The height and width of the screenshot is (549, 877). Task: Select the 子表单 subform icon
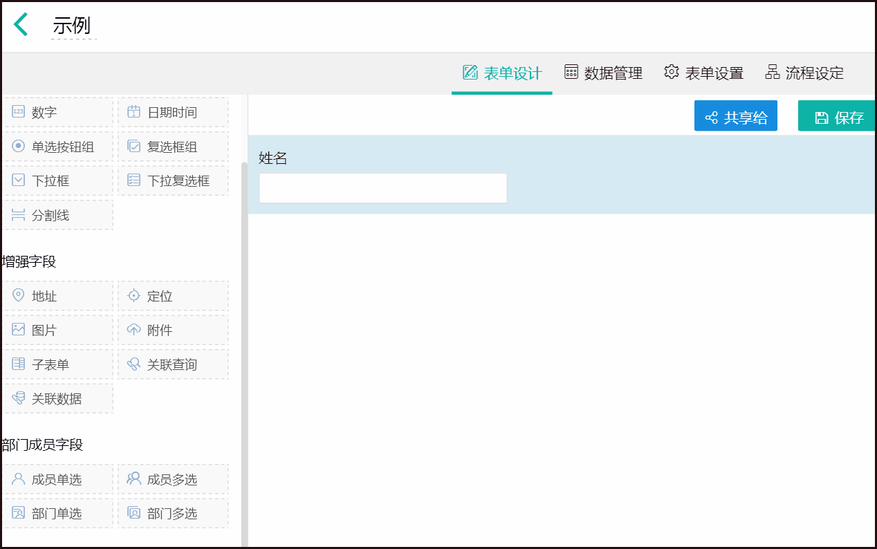tap(19, 364)
